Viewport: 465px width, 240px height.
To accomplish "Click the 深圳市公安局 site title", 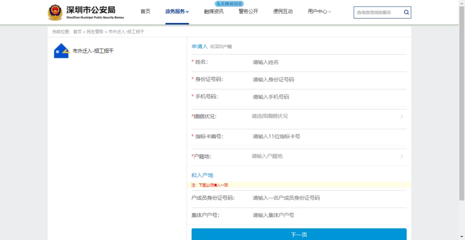I will 91,10.
